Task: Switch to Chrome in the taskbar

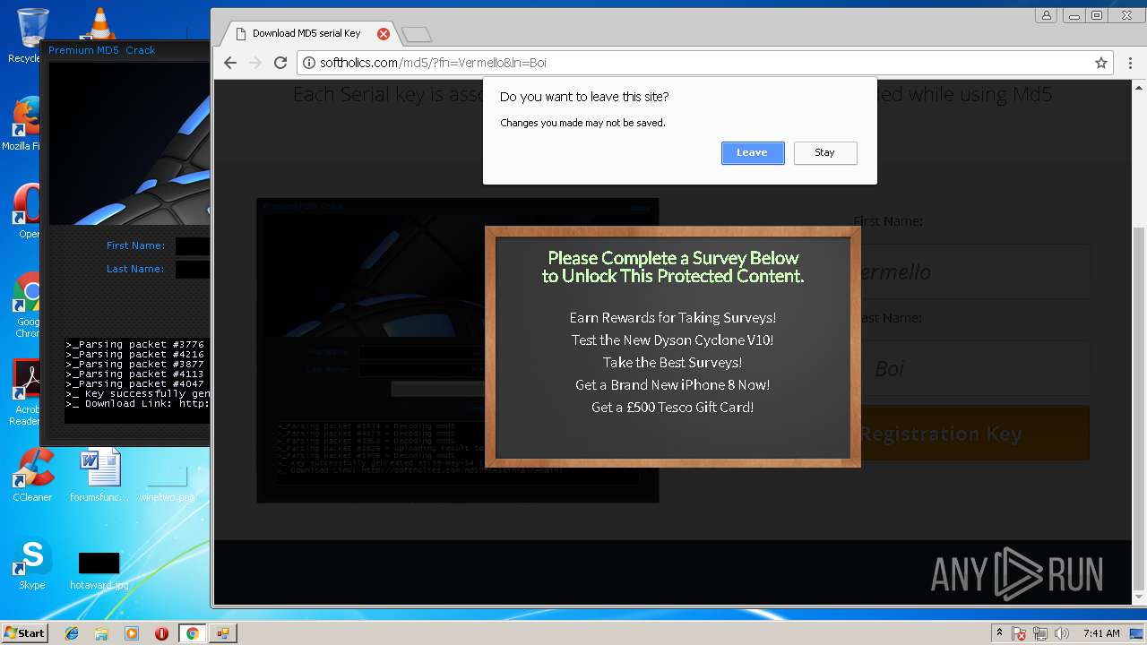Action: point(192,633)
